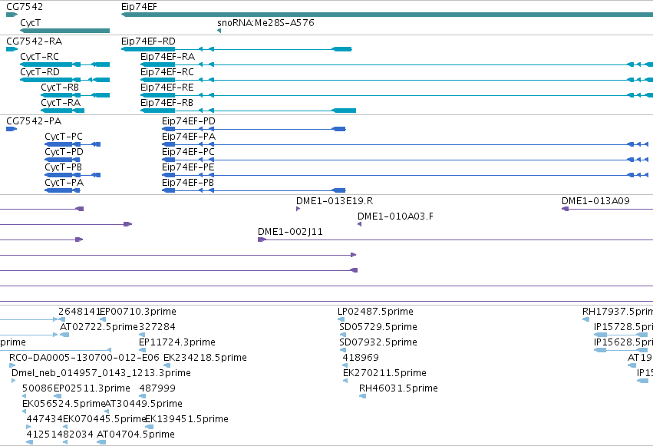
Task: Select the AT04704.5prime EST label
Action: click(x=135, y=434)
